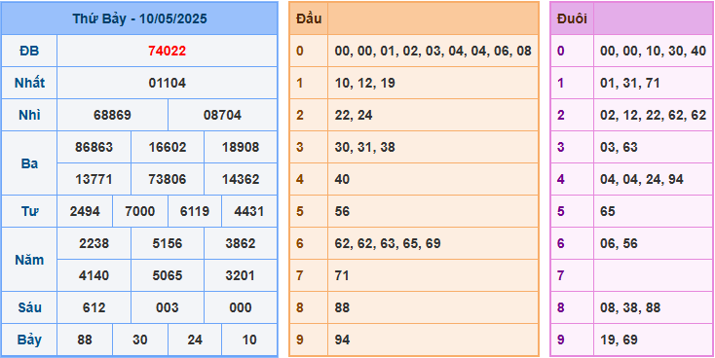Click the digit 0 label in Đuôi table
Image resolution: width=715 pixels, height=358 pixels.
(561, 51)
